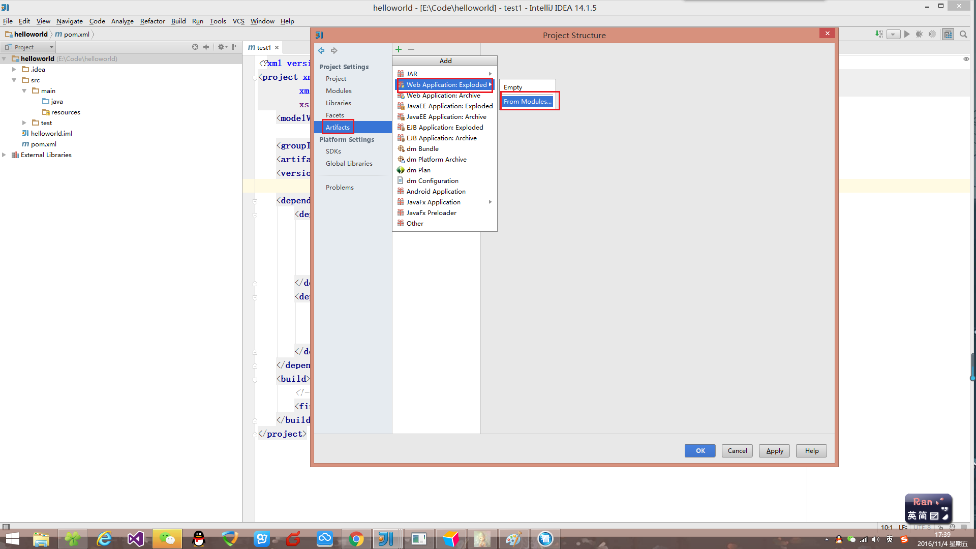Click the volume icon in system tray
The height and width of the screenshot is (549, 976).
pyautogui.click(x=875, y=540)
